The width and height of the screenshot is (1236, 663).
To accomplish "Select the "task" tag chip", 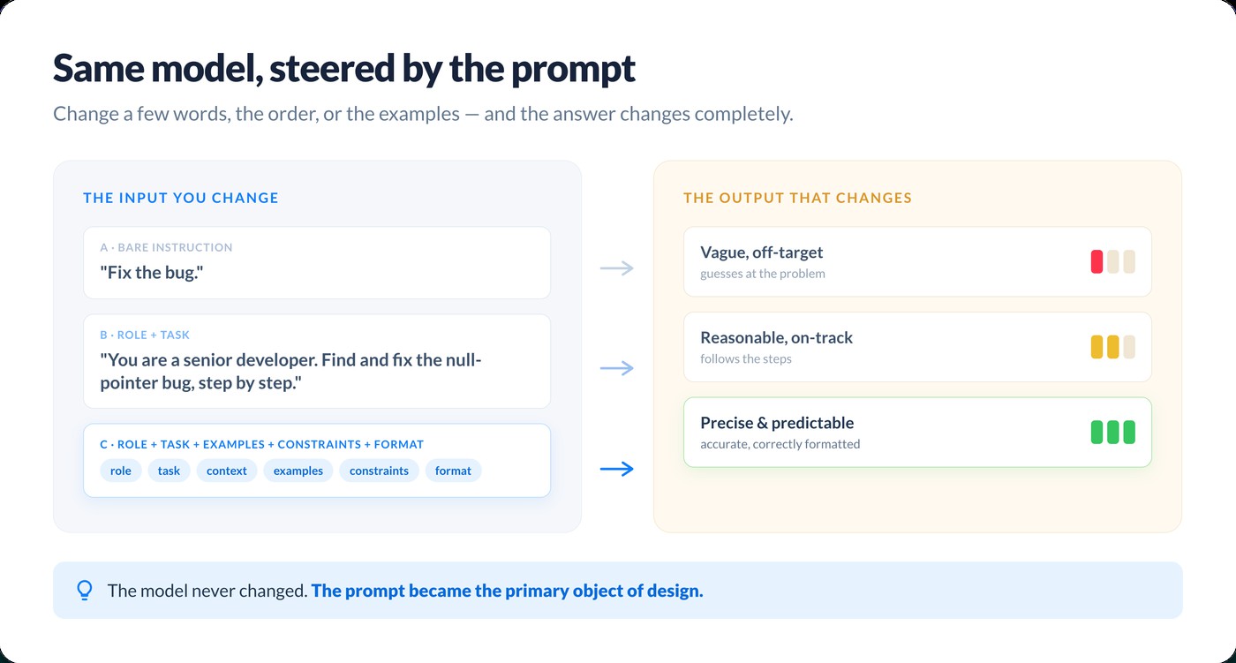I will tap(169, 471).
